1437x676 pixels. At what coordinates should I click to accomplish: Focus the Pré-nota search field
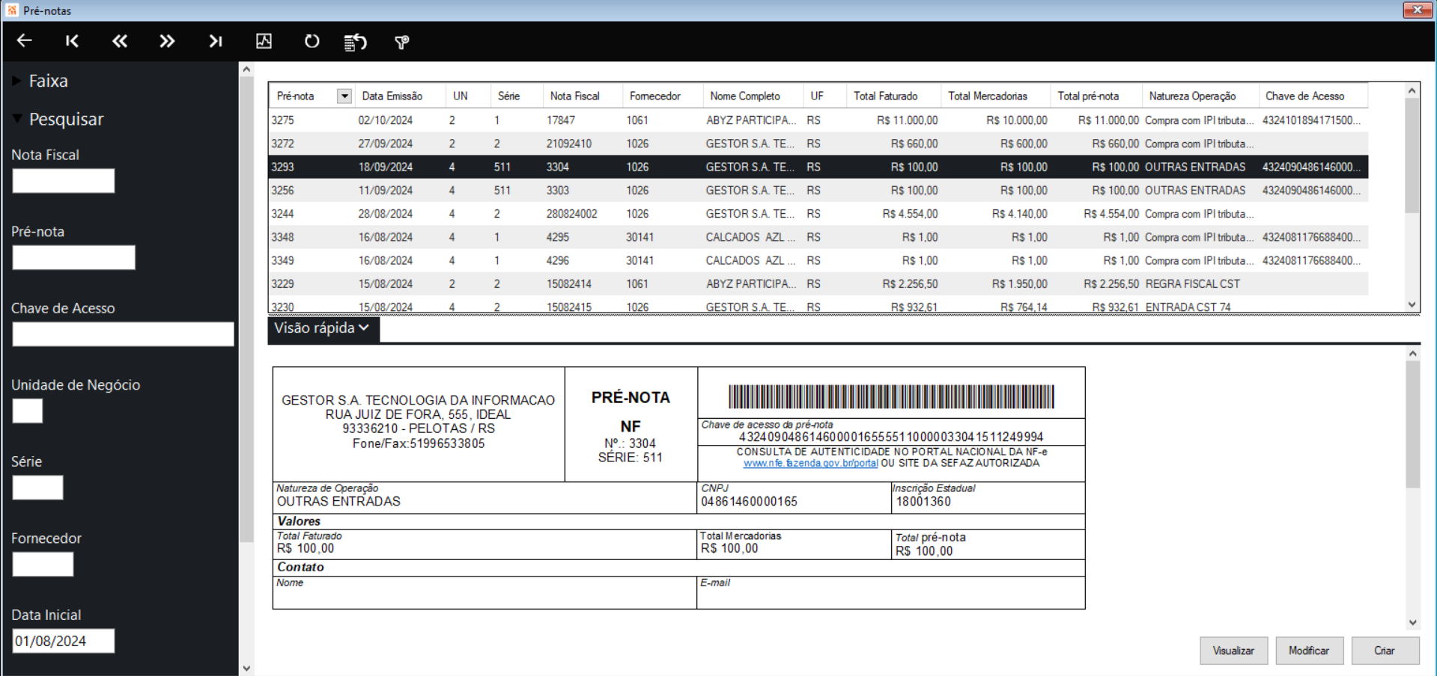point(73,258)
